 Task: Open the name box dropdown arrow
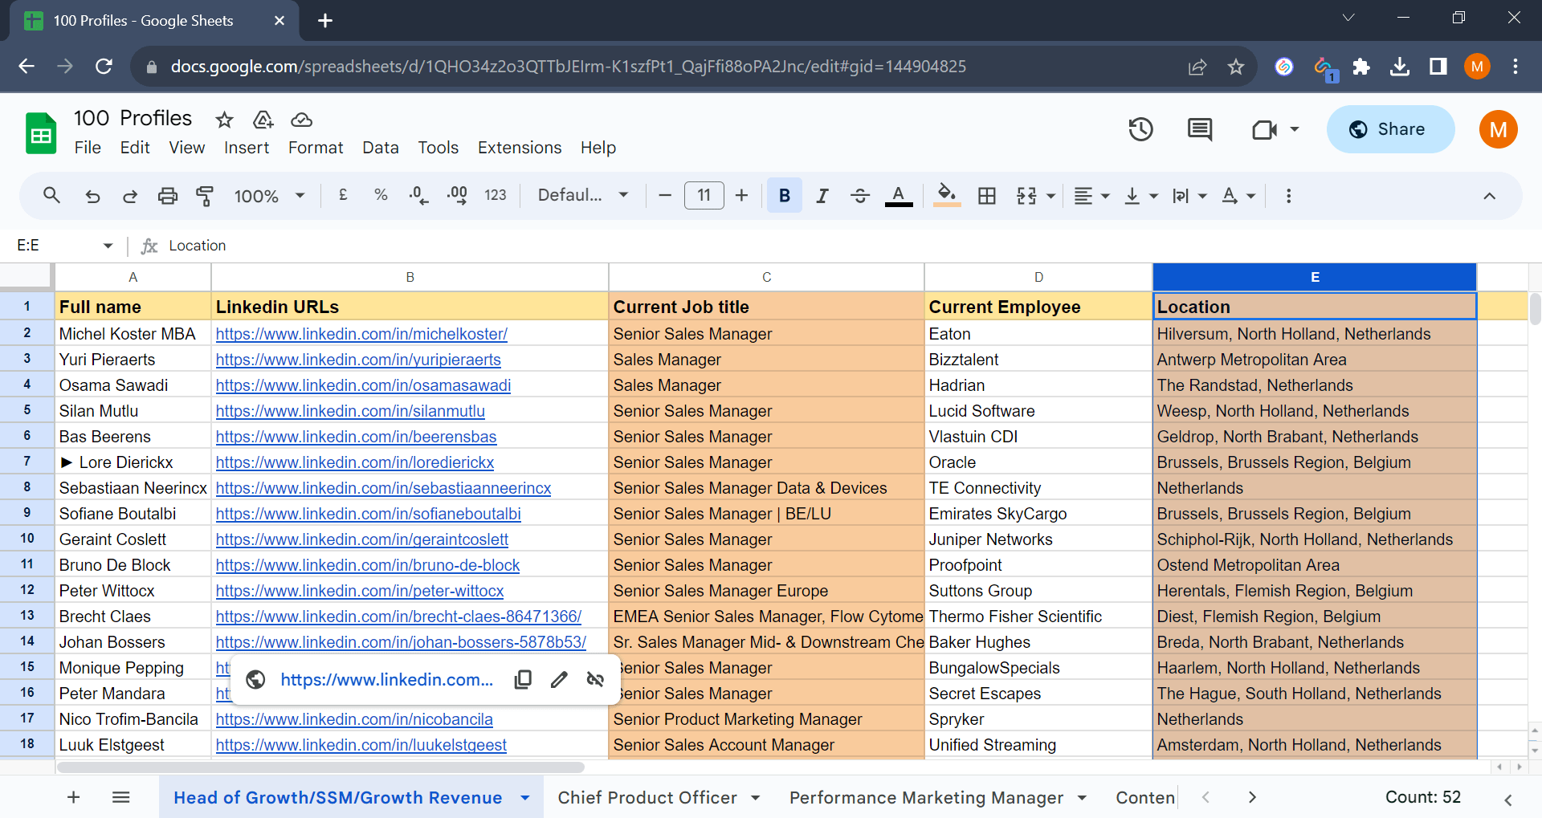click(x=108, y=246)
